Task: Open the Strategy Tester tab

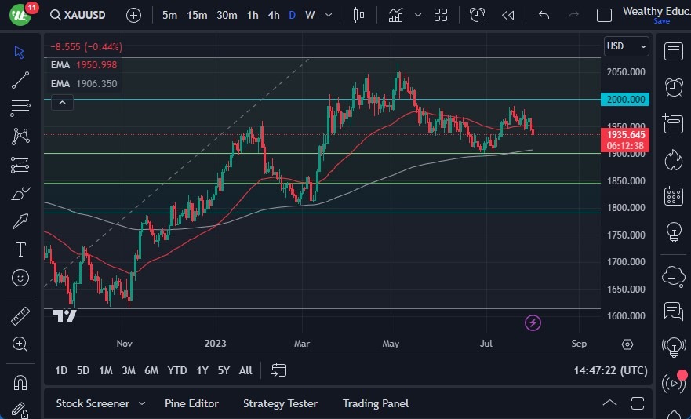Action: click(280, 403)
